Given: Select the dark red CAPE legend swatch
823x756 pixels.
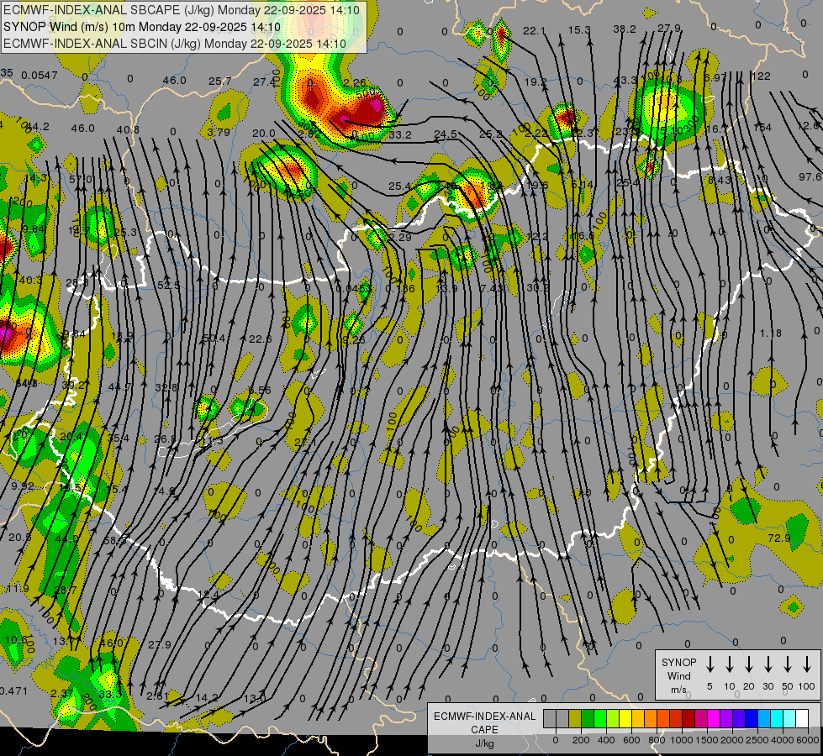Looking at the screenshot, I should (689, 718).
